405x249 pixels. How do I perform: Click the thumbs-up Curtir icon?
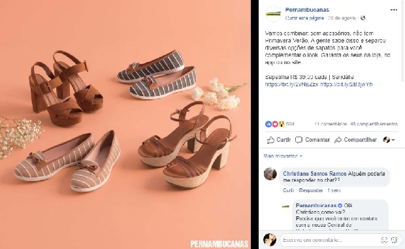pyautogui.click(x=270, y=140)
